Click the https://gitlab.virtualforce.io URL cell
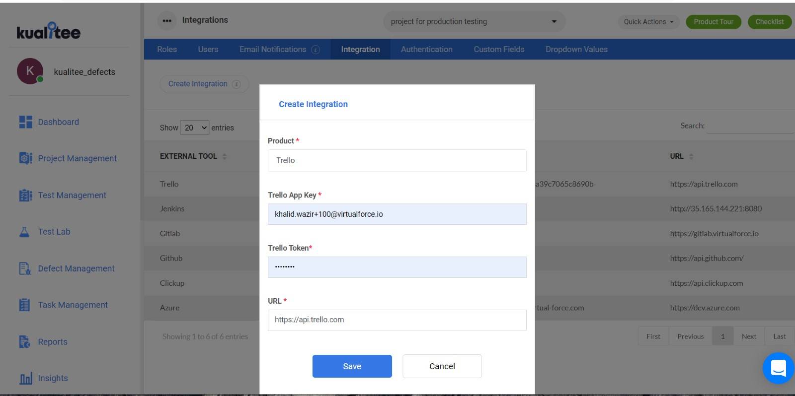This screenshot has height=396, width=795. coord(714,233)
